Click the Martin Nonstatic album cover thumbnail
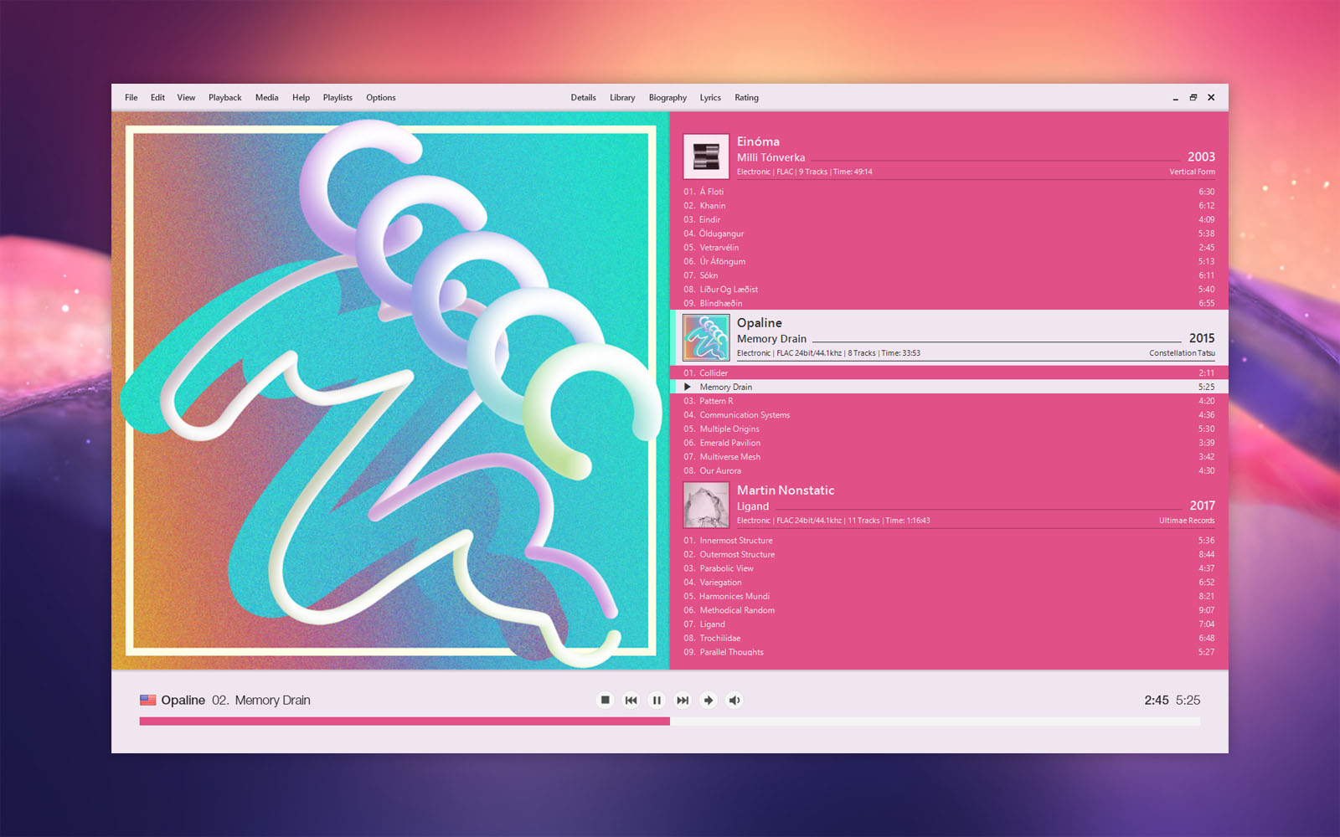Image resolution: width=1340 pixels, height=837 pixels. click(x=706, y=505)
